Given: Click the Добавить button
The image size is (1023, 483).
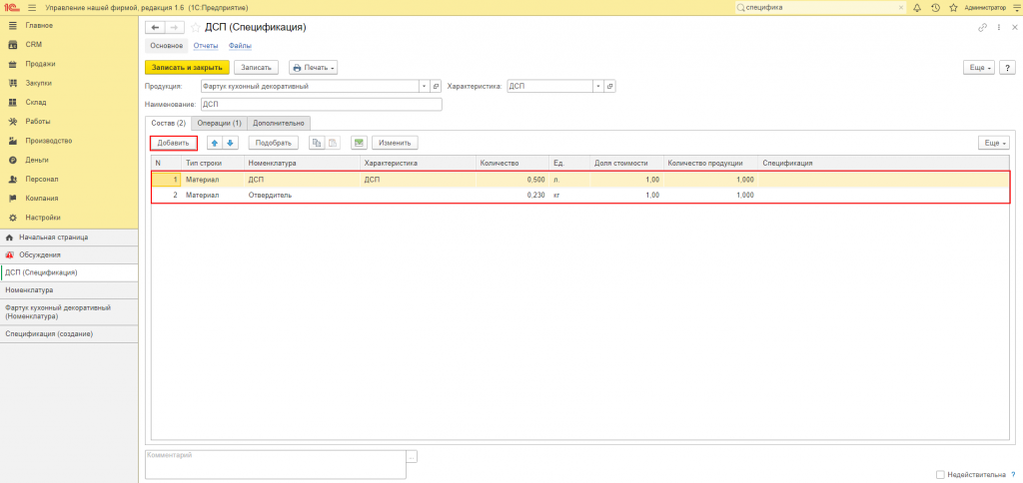Looking at the screenshot, I should [174, 143].
